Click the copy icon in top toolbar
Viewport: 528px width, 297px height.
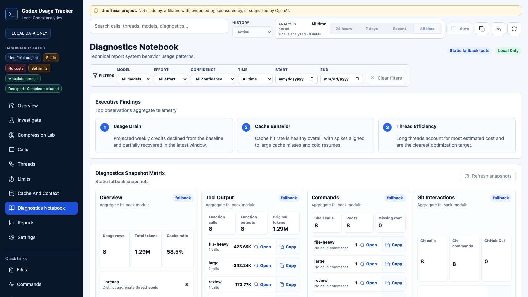click(482, 29)
